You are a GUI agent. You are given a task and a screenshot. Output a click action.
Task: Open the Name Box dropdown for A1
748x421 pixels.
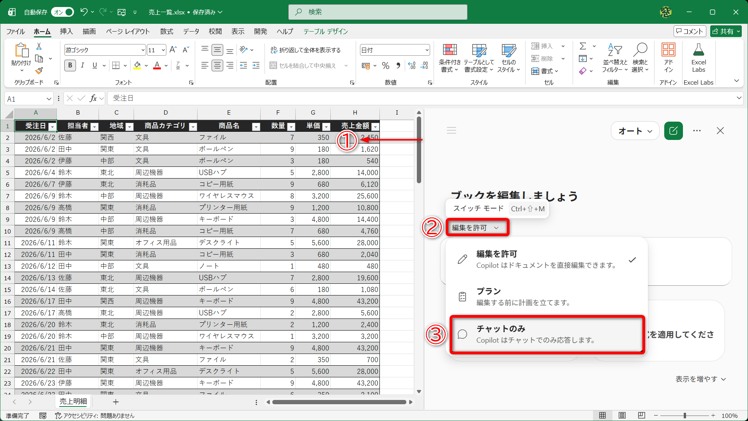(x=49, y=99)
